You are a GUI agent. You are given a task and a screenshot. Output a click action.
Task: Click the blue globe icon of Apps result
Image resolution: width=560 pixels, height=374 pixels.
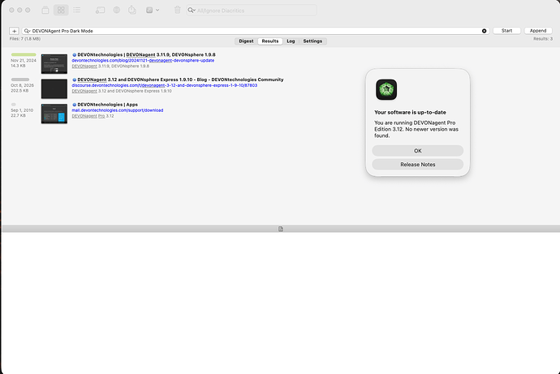pos(75,105)
